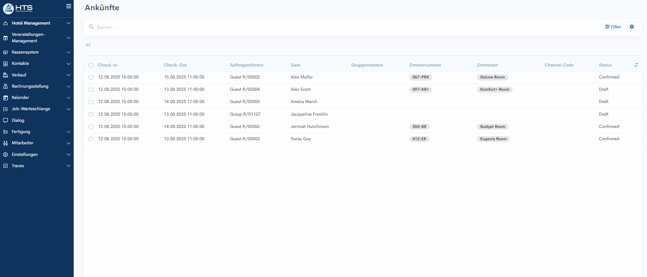The height and width of the screenshot is (277, 647).
Task: Toggle the select-all checkbox in table header
Action: point(91,65)
